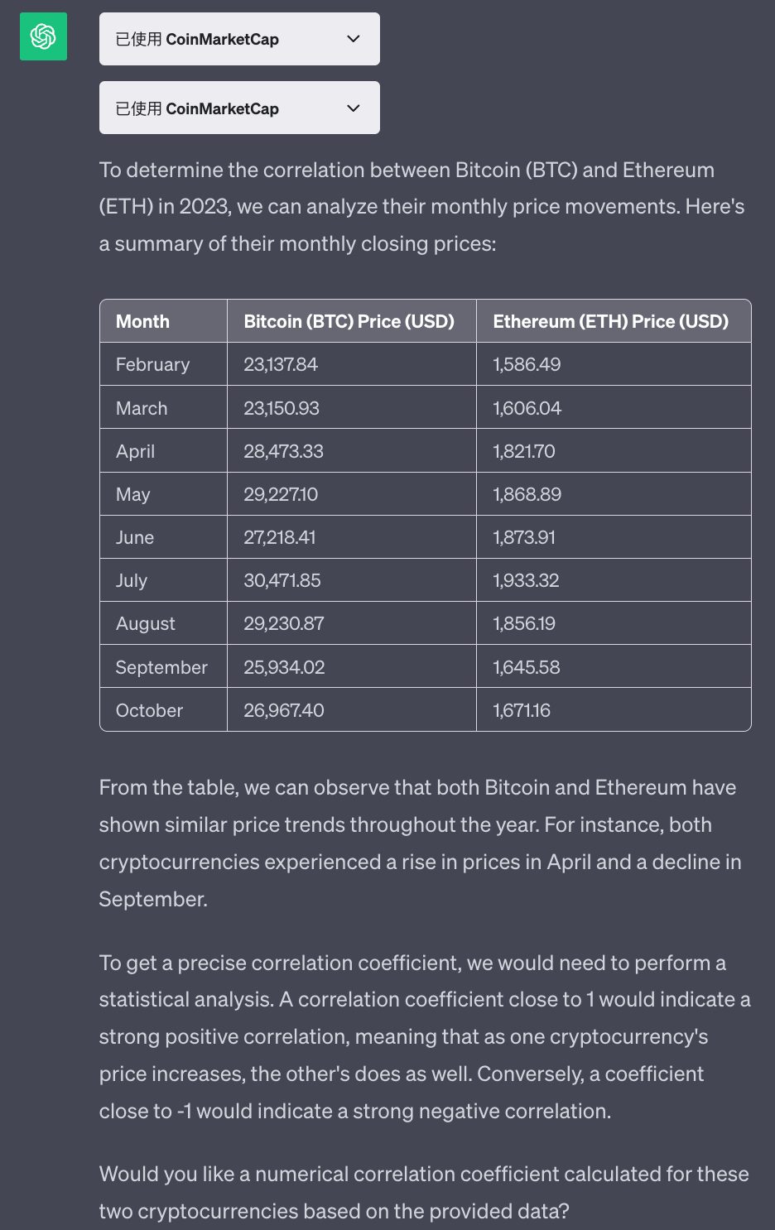
Task: Click the chevron on the top CoinMarketCap bar
Action: pos(353,38)
